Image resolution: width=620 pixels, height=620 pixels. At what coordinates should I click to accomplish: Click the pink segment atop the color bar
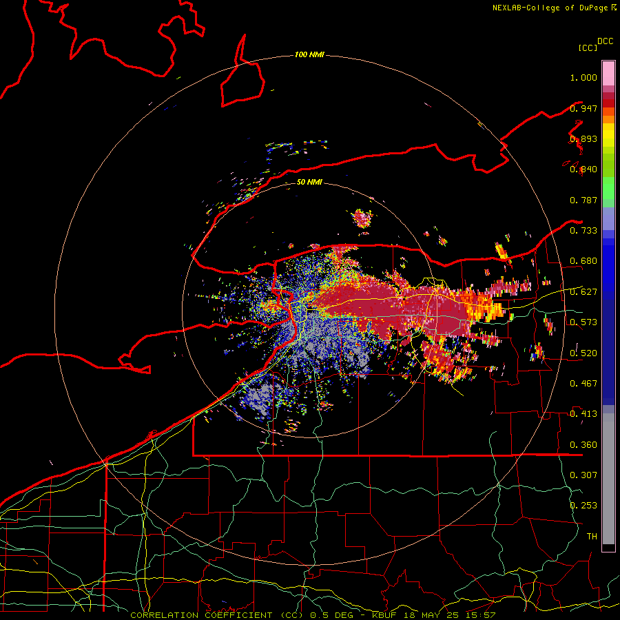[608, 74]
